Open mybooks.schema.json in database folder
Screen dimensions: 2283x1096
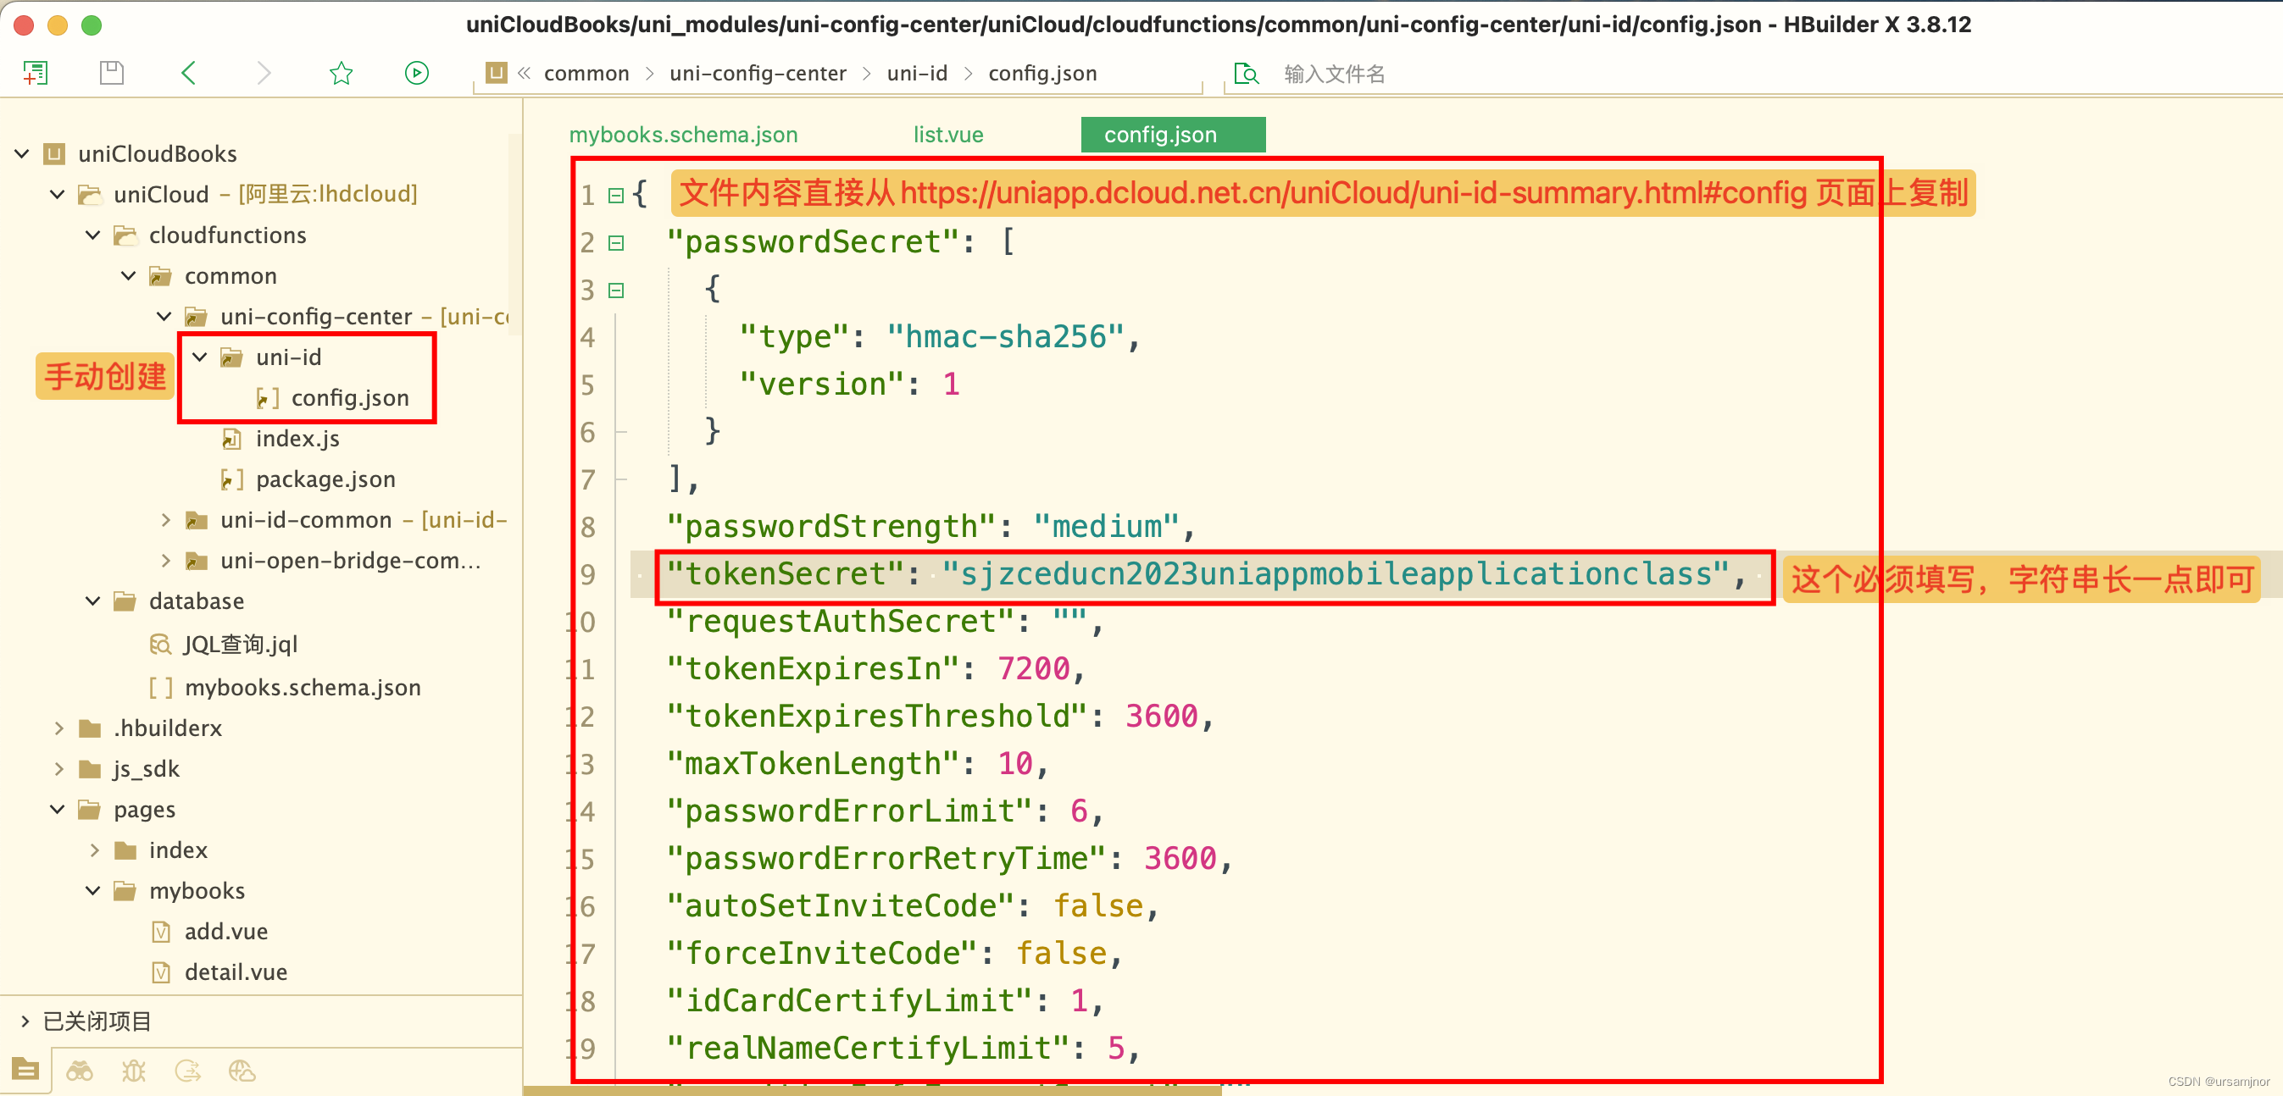click(x=303, y=688)
